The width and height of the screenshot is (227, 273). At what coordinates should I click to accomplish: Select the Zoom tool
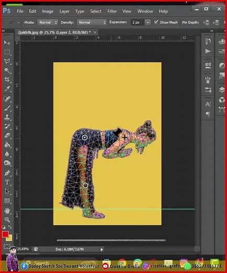(7, 219)
